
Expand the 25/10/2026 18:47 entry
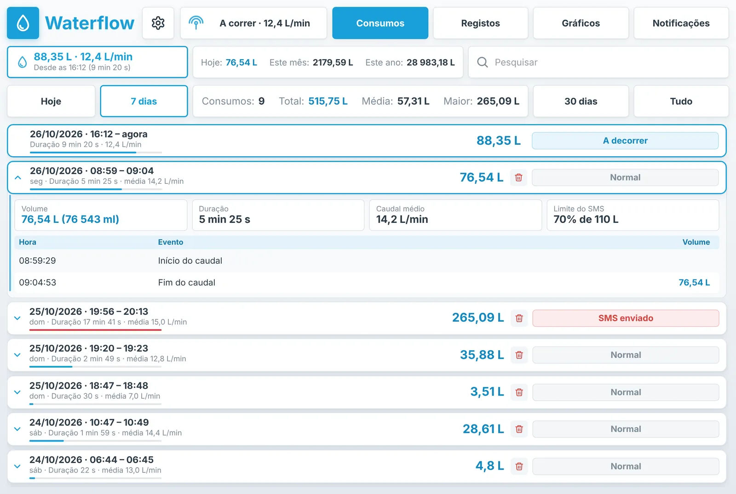click(17, 392)
